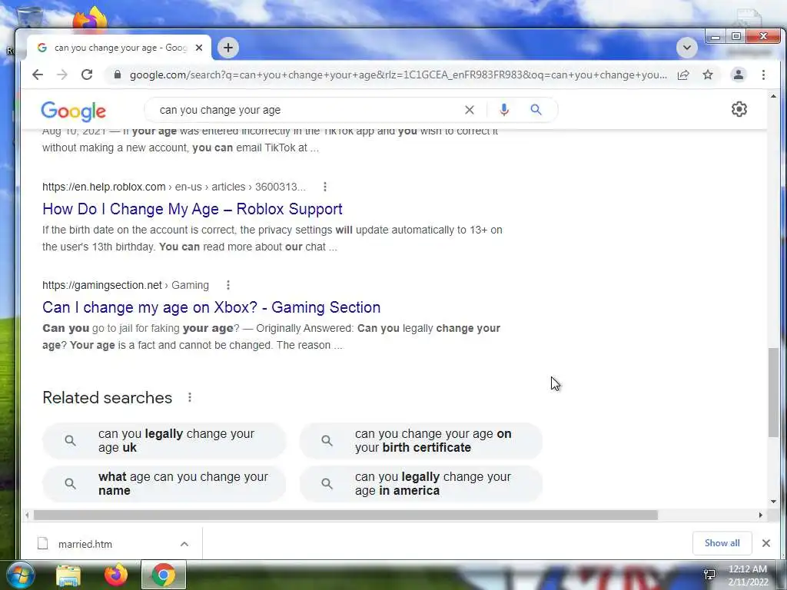Open the share page icon in address bar
This screenshot has width=787, height=590.
(683, 75)
